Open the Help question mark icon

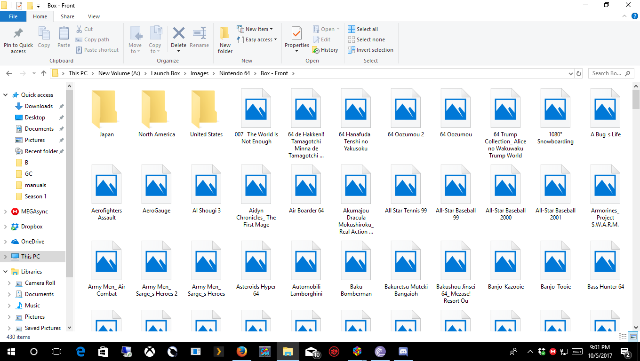point(635,16)
